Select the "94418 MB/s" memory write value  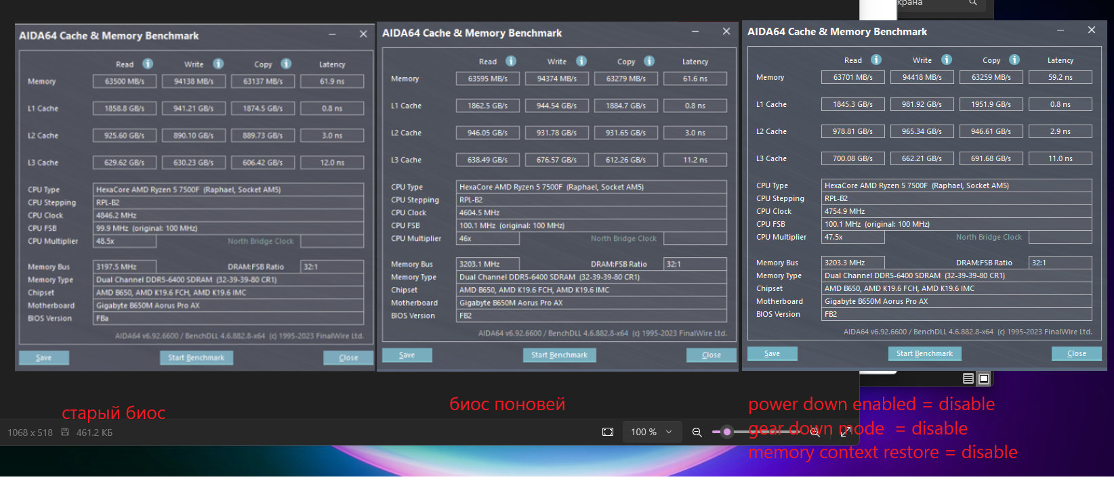922,77
